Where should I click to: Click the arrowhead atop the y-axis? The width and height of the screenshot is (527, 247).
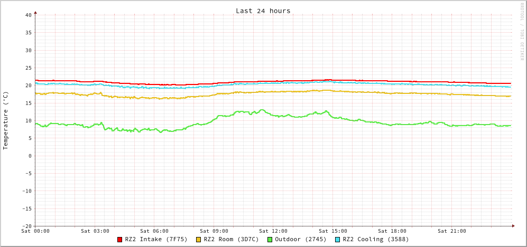click(x=35, y=12)
